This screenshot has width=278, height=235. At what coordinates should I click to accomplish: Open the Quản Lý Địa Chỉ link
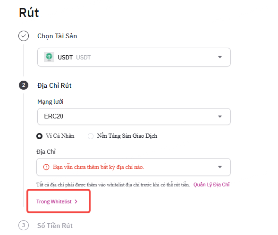coord(211,185)
